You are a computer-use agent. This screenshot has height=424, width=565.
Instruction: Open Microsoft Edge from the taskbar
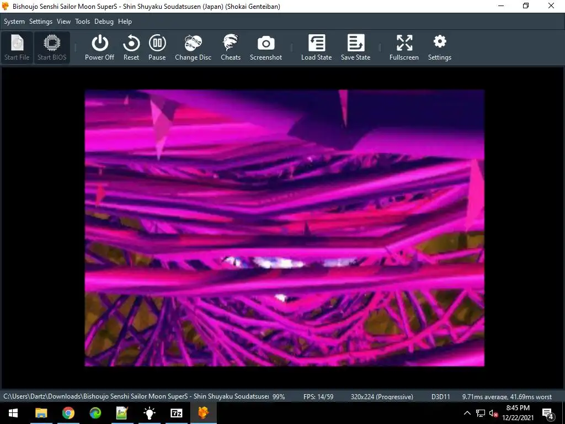pos(95,413)
